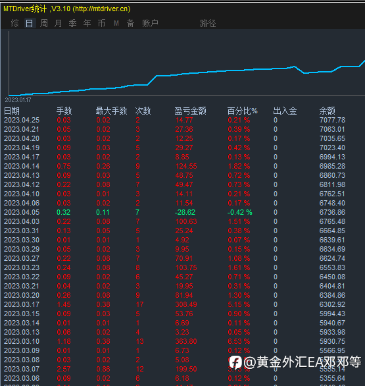Viewport: 365px width, 386px height.
Task: Open the 备 notes tab
Action: coord(130,24)
